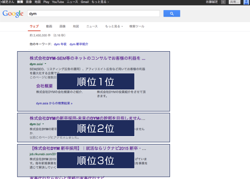Image resolution: width=250 pixels, height=179 pixels.
Task: Open result 株式会社DYMの新卒採用
Action: [87, 118]
